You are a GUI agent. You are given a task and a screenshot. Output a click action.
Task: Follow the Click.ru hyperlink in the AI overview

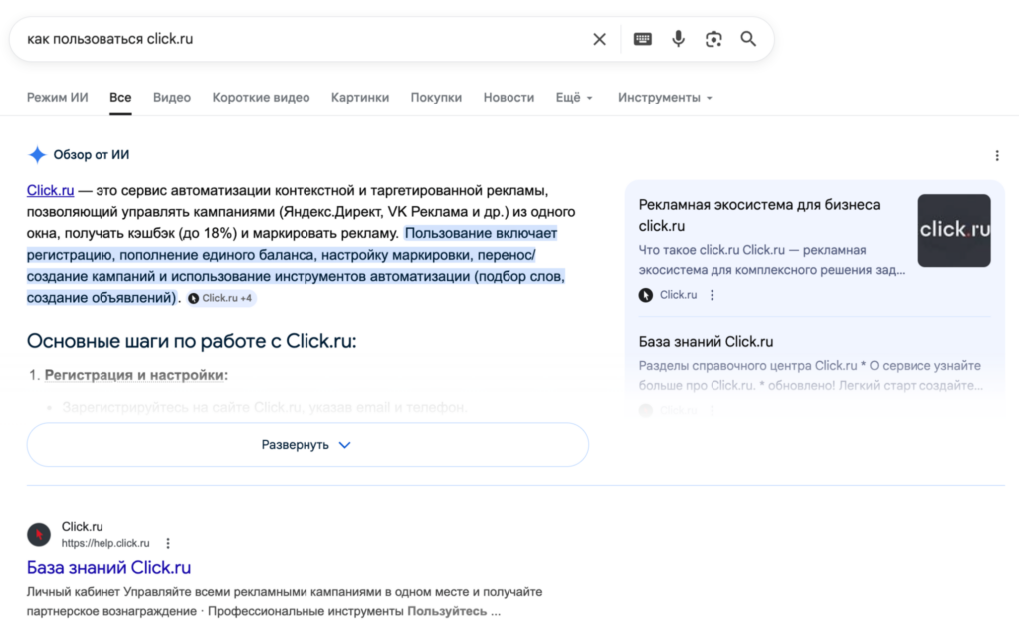[49, 190]
